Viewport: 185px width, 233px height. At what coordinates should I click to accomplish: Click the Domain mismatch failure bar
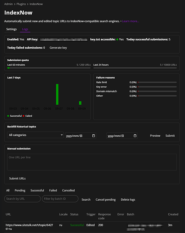coord(157,92)
